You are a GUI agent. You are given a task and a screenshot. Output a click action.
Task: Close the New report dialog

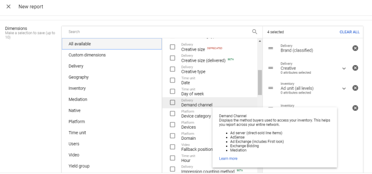point(8,7)
